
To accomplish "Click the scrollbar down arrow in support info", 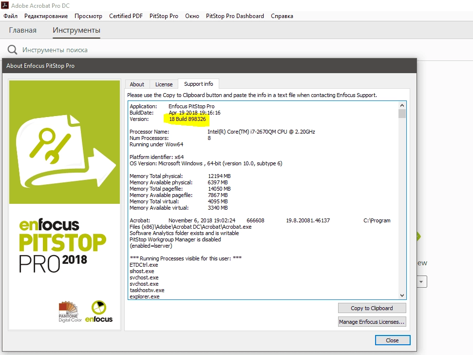I will click(x=402, y=296).
